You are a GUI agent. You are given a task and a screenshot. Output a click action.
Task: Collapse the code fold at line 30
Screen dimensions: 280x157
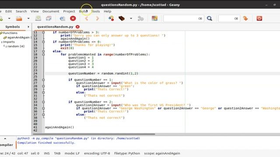pyautogui.click(x=43, y=92)
